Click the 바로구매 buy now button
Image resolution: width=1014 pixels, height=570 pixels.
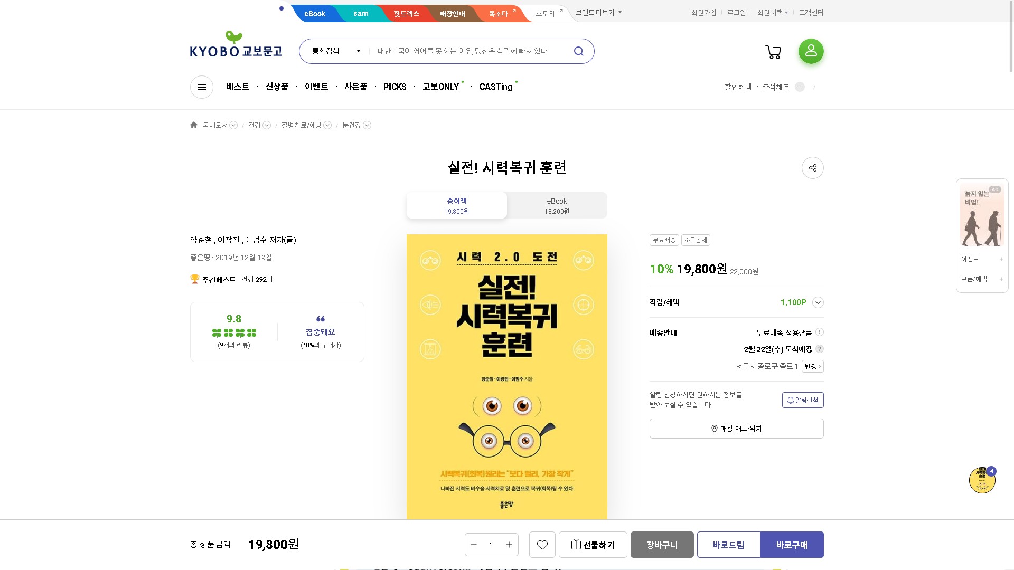792,545
